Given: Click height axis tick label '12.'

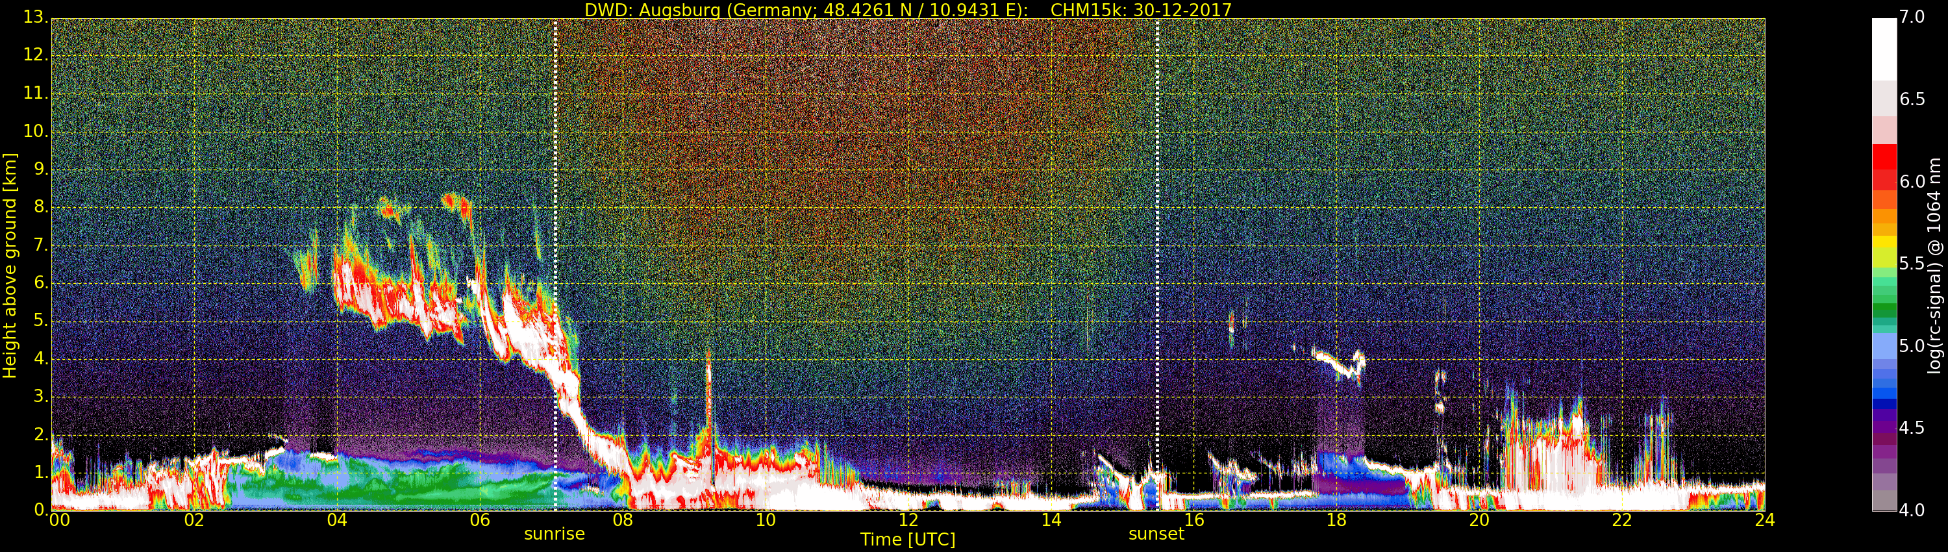Looking at the screenshot, I should click(x=36, y=55).
